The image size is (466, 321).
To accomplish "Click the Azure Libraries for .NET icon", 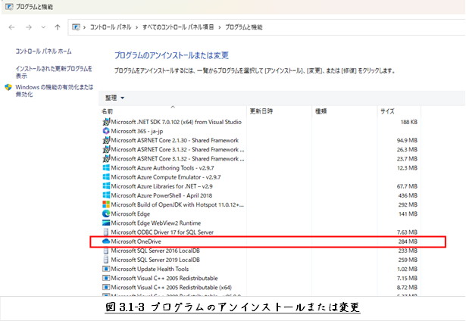I will click(x=106, y=186).
